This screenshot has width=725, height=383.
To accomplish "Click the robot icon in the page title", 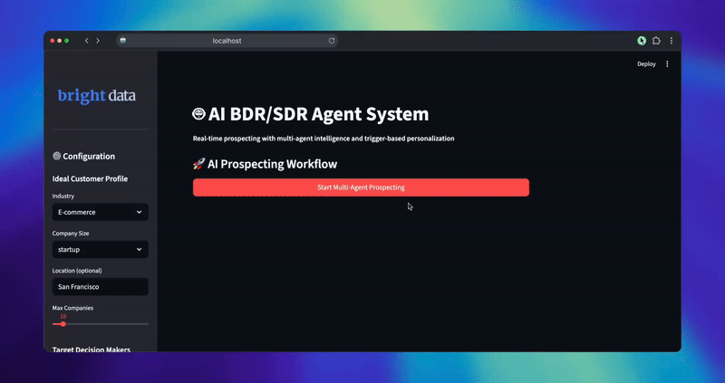I will [x=198, y=115].
